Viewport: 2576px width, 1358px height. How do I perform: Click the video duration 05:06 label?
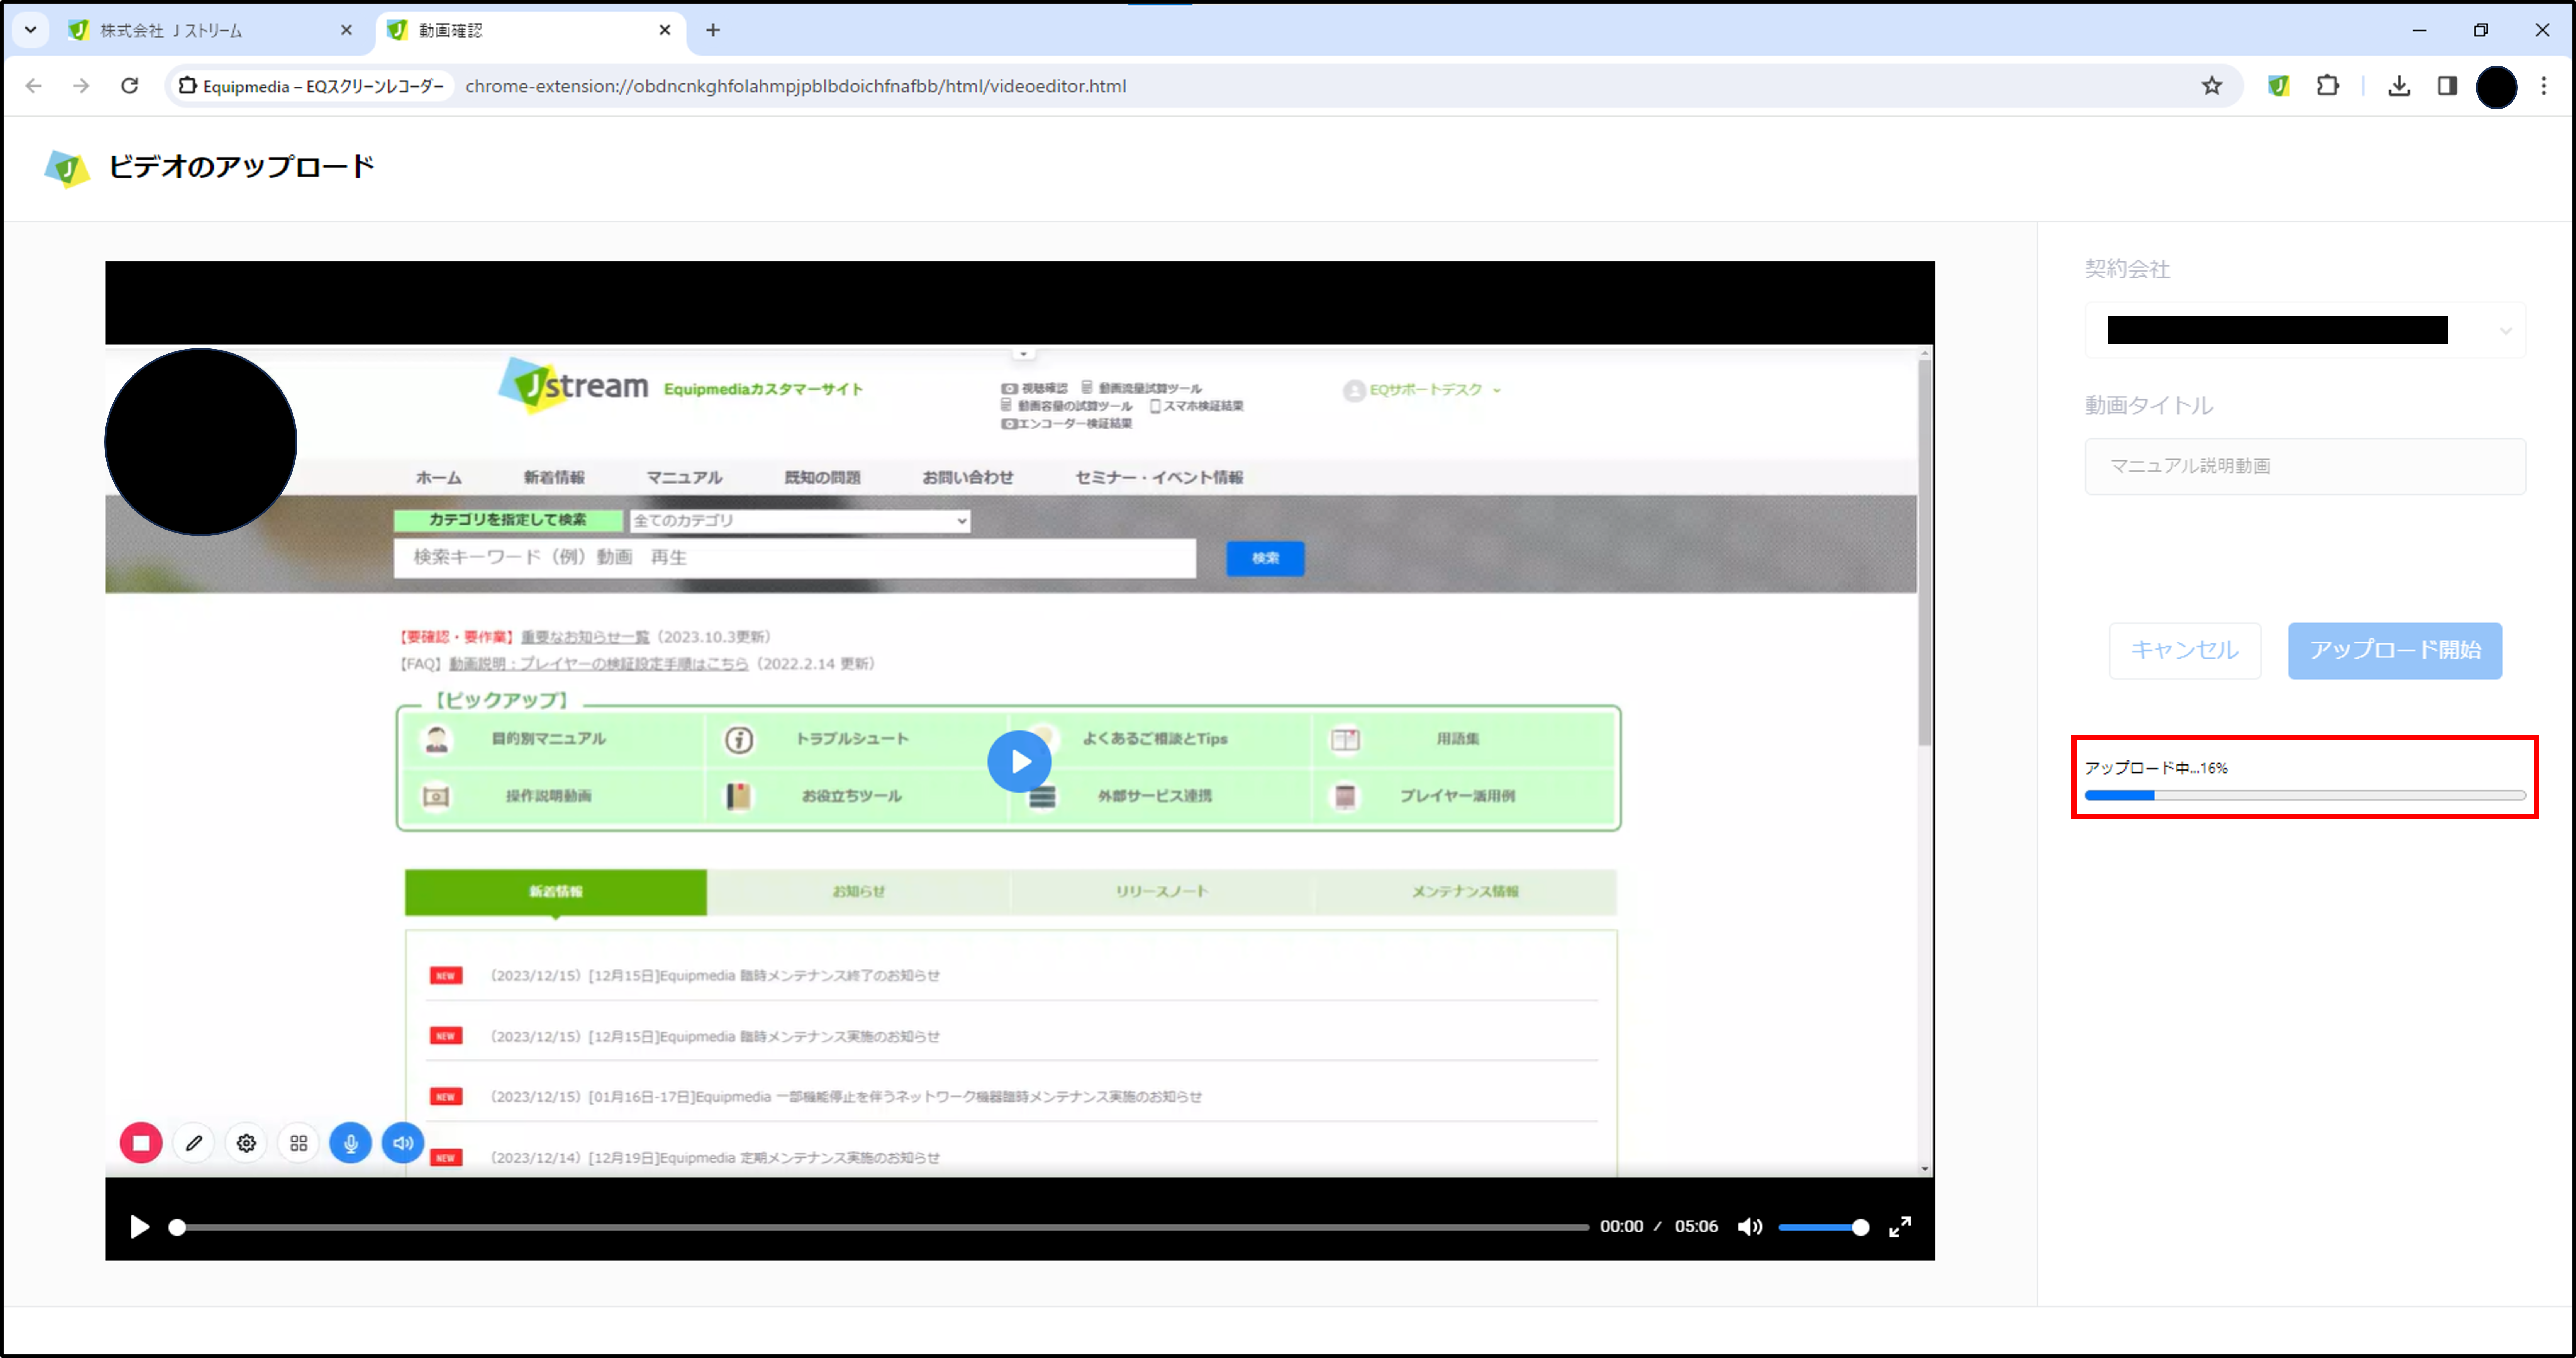[1696, 1227]
